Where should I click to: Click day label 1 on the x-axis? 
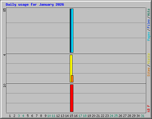[x=10, y=116]
